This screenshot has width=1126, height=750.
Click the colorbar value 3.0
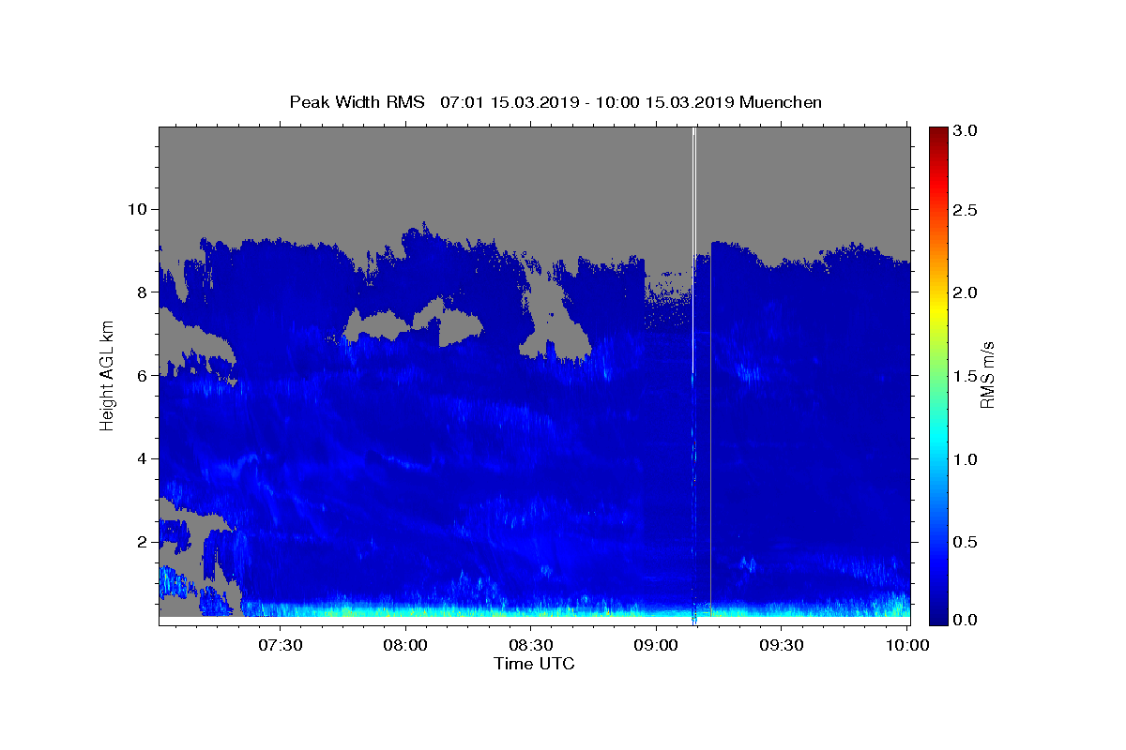point(966,130)
